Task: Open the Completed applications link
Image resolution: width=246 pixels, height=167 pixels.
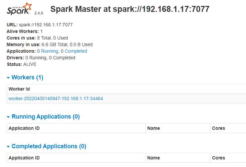Action: 76,51
